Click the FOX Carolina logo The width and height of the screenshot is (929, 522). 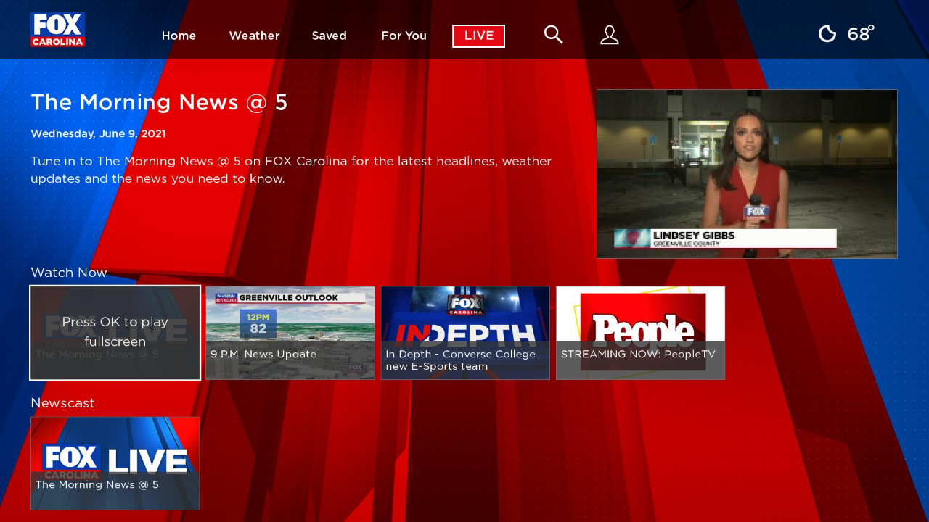tap(57, 29)
